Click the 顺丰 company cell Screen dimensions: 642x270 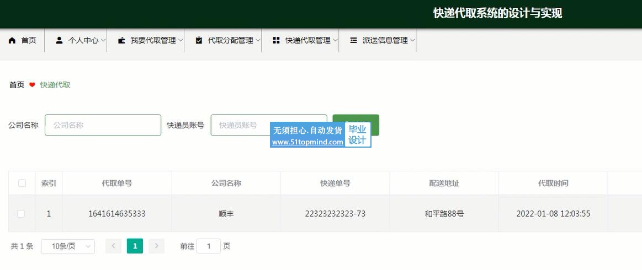click(x=226, y=214)
